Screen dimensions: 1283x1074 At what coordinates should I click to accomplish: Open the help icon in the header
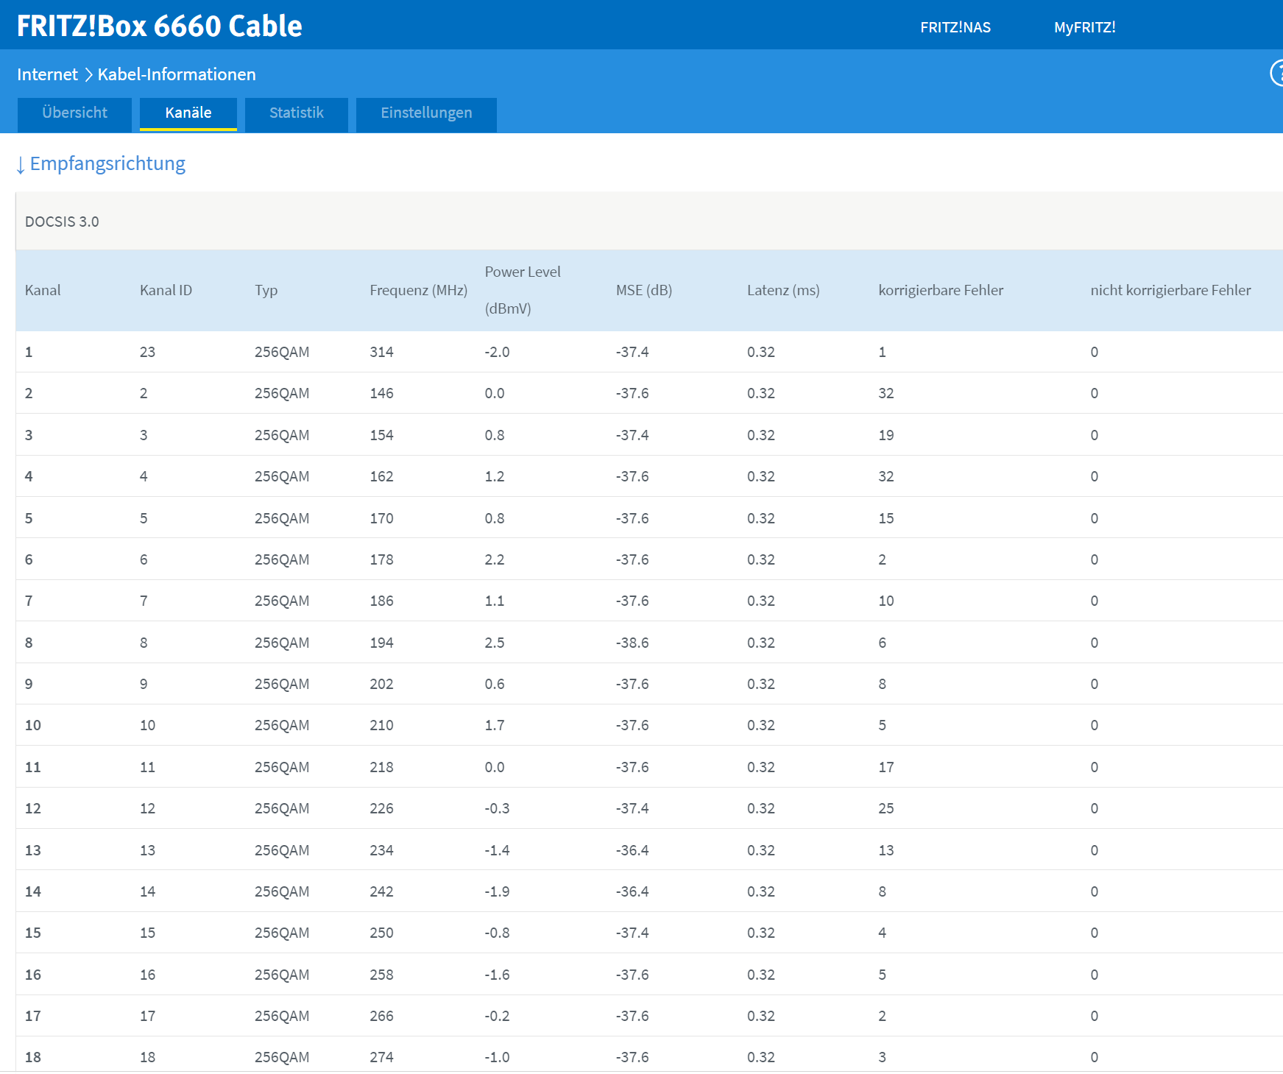(1277, 74)
